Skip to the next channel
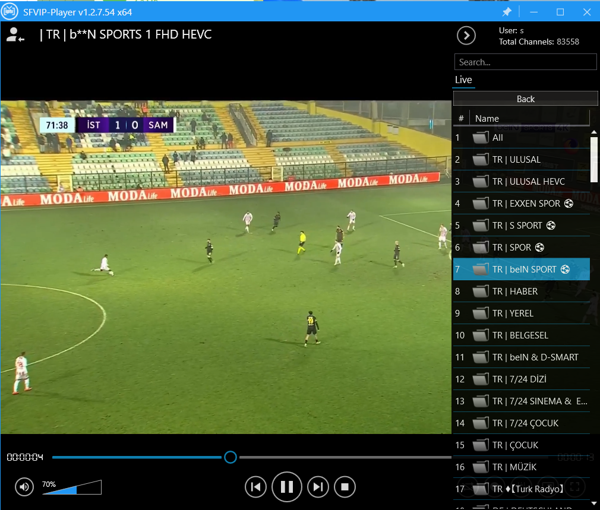 click(318, 487)
